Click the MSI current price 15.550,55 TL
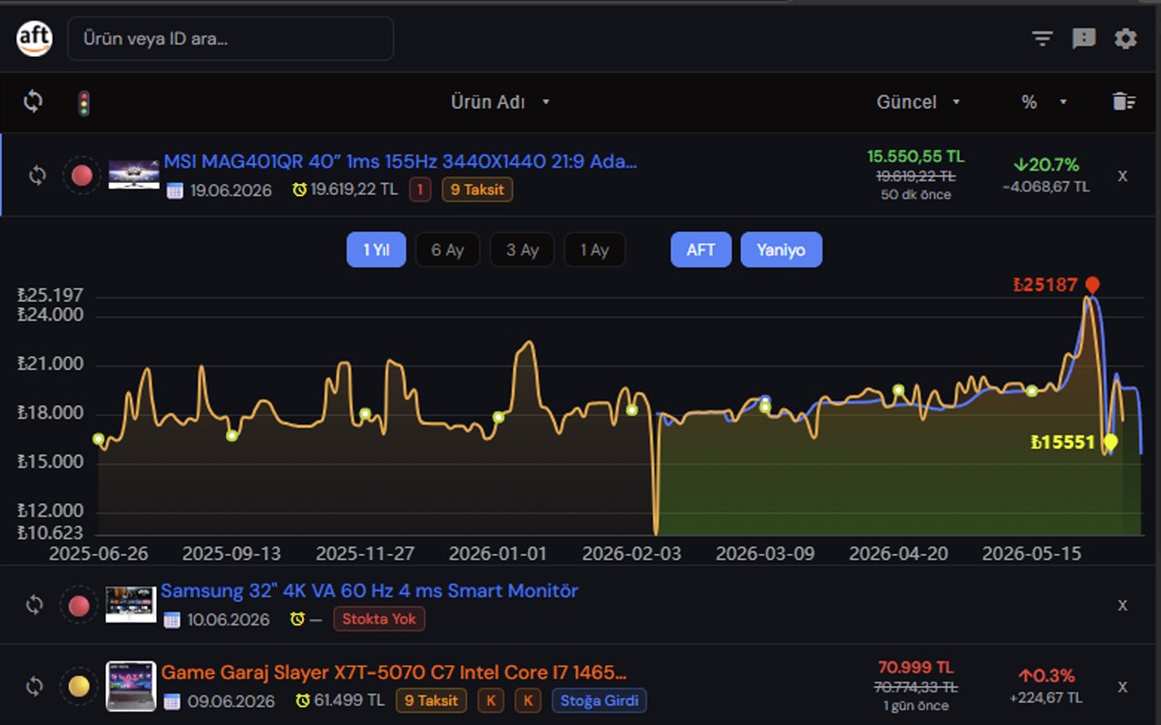 click(915, 156)
